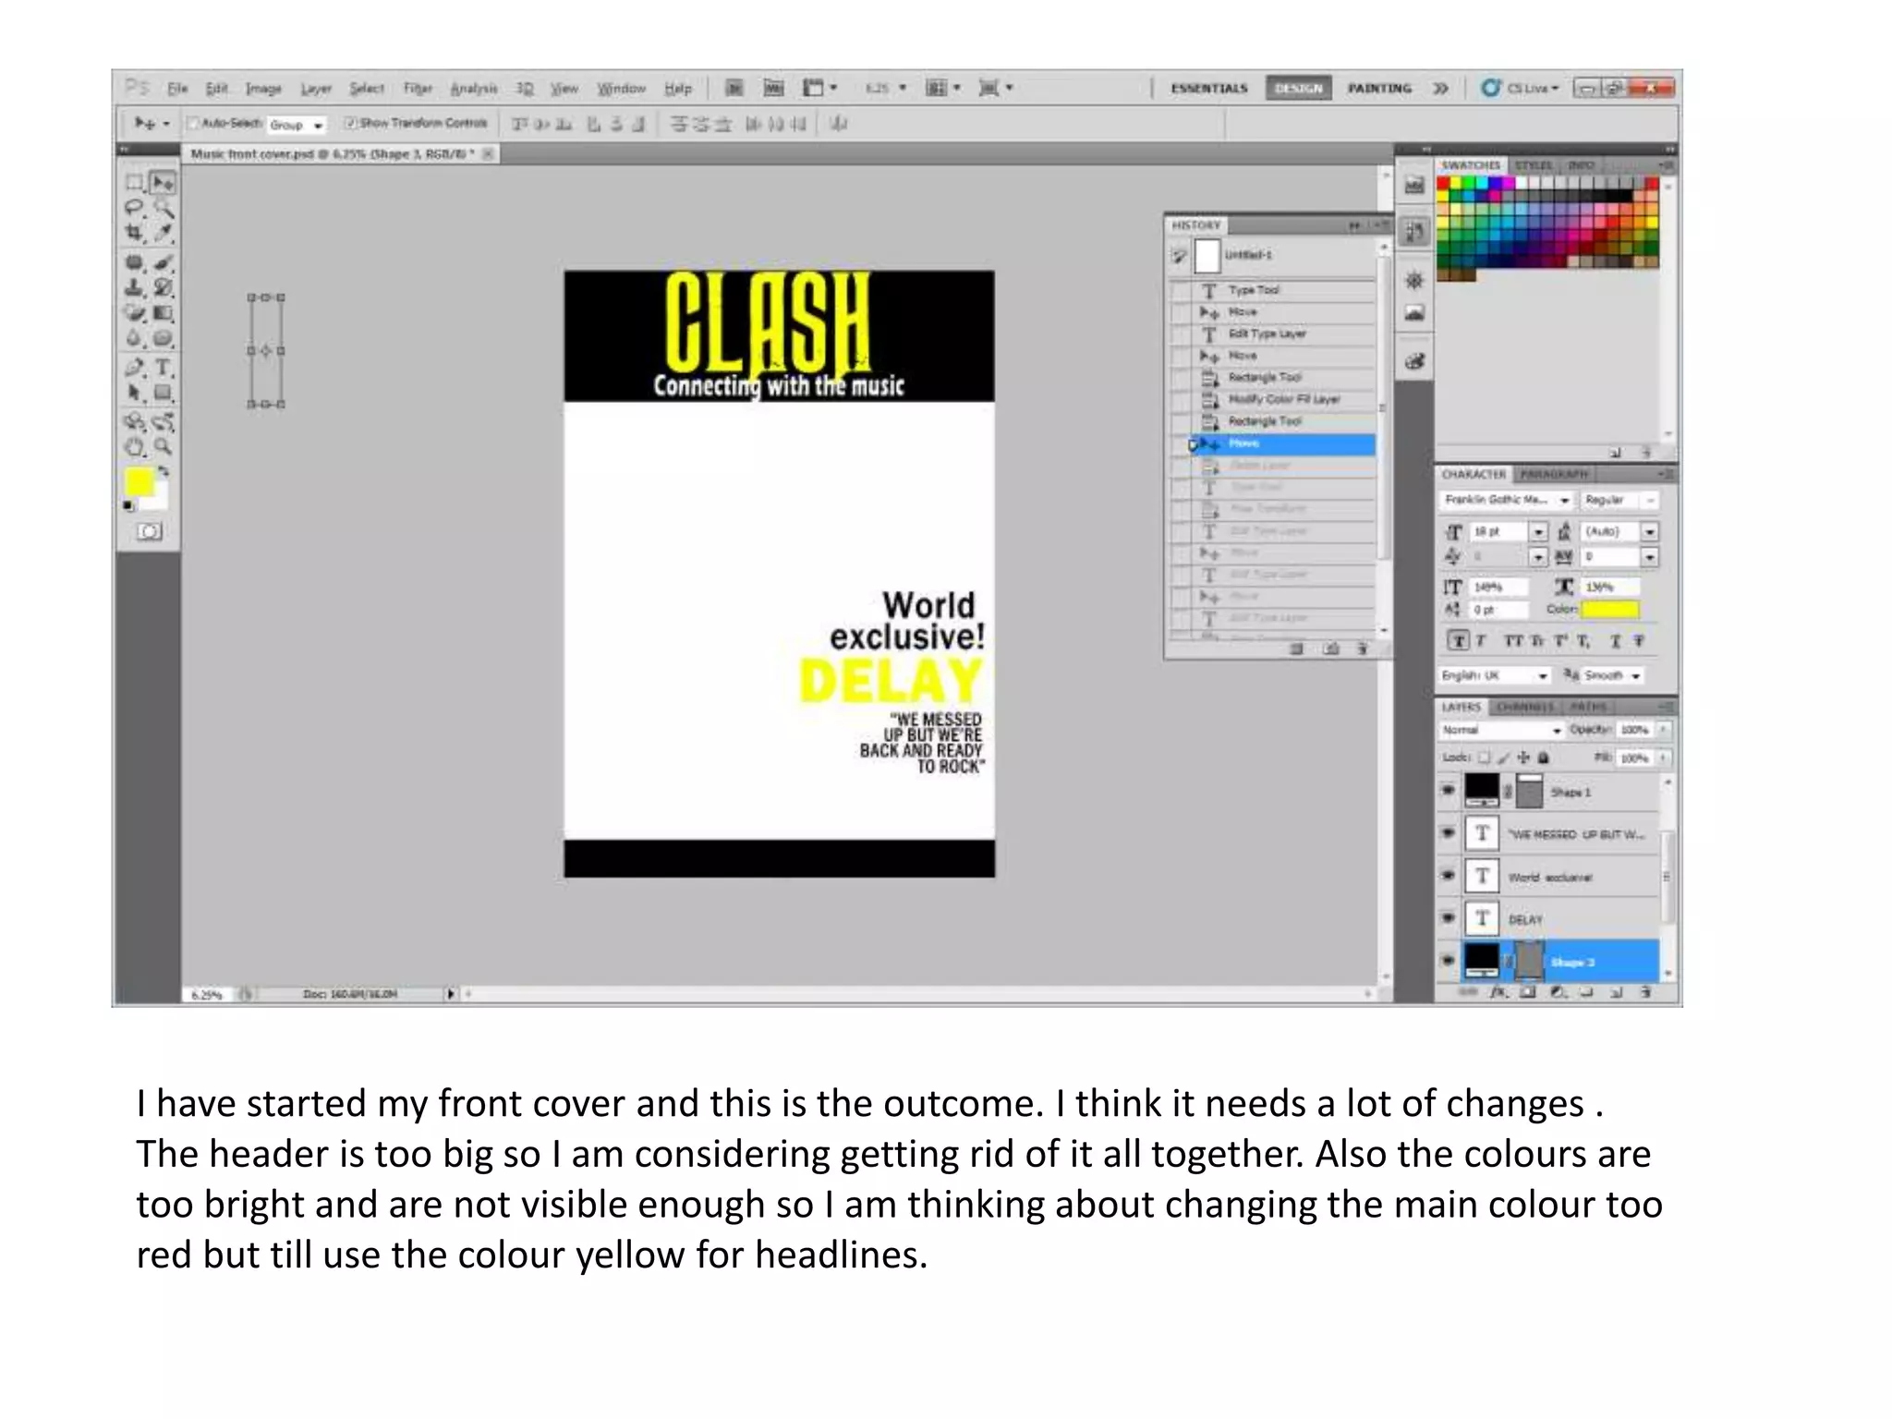Click delete layer trash icon
Viewport: 1892px width, 1419px height.
(x=1645, y=993)
